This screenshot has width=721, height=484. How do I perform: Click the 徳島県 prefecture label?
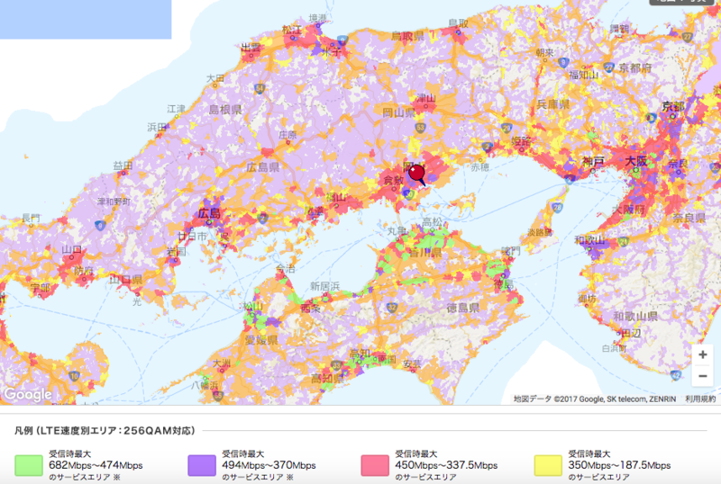point(463,308)
